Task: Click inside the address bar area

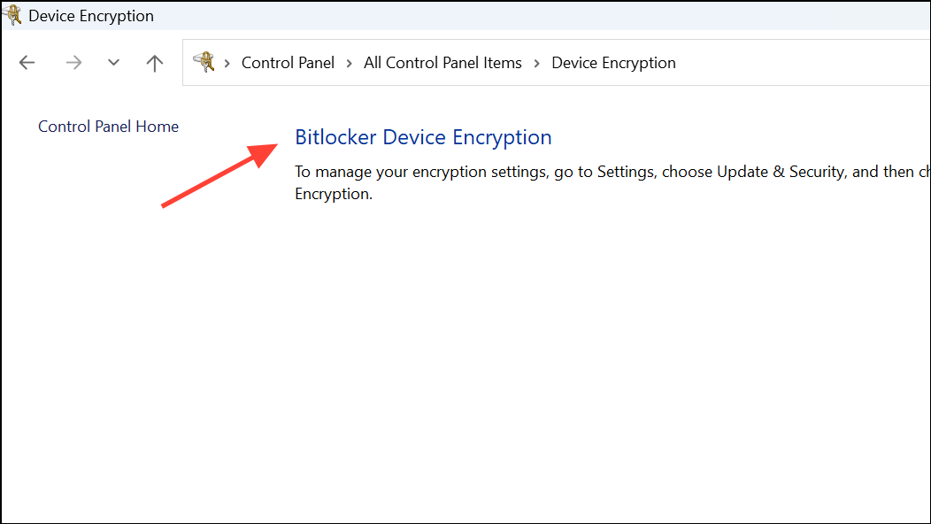Action: 796,62
